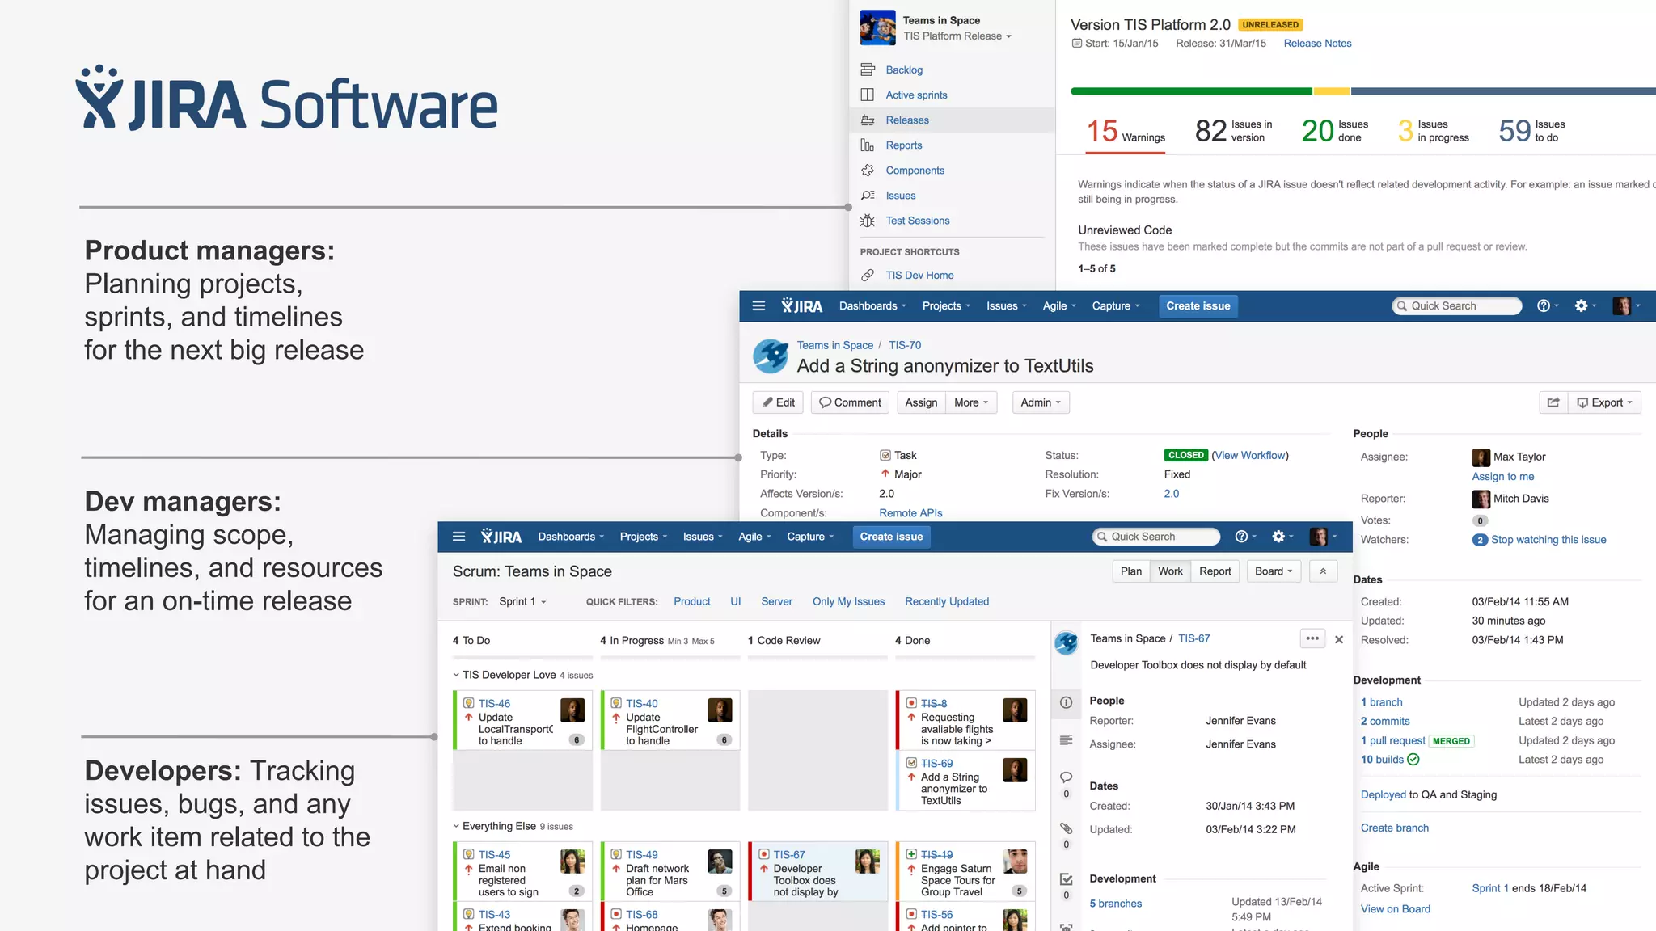Collapse the TIS Developer Love swimlane
The height and width of the screenshot is (931, 1656).
[456, 675]
